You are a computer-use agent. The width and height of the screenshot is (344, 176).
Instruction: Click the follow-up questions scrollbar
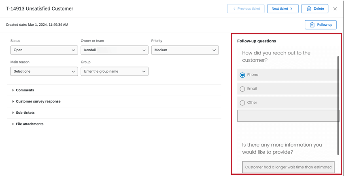[x=338, y=105]
